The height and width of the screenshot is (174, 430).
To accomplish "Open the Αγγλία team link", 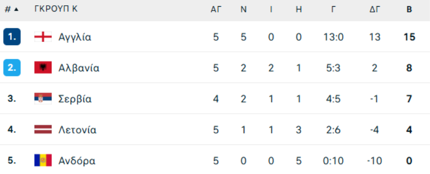I will (75, 37).
